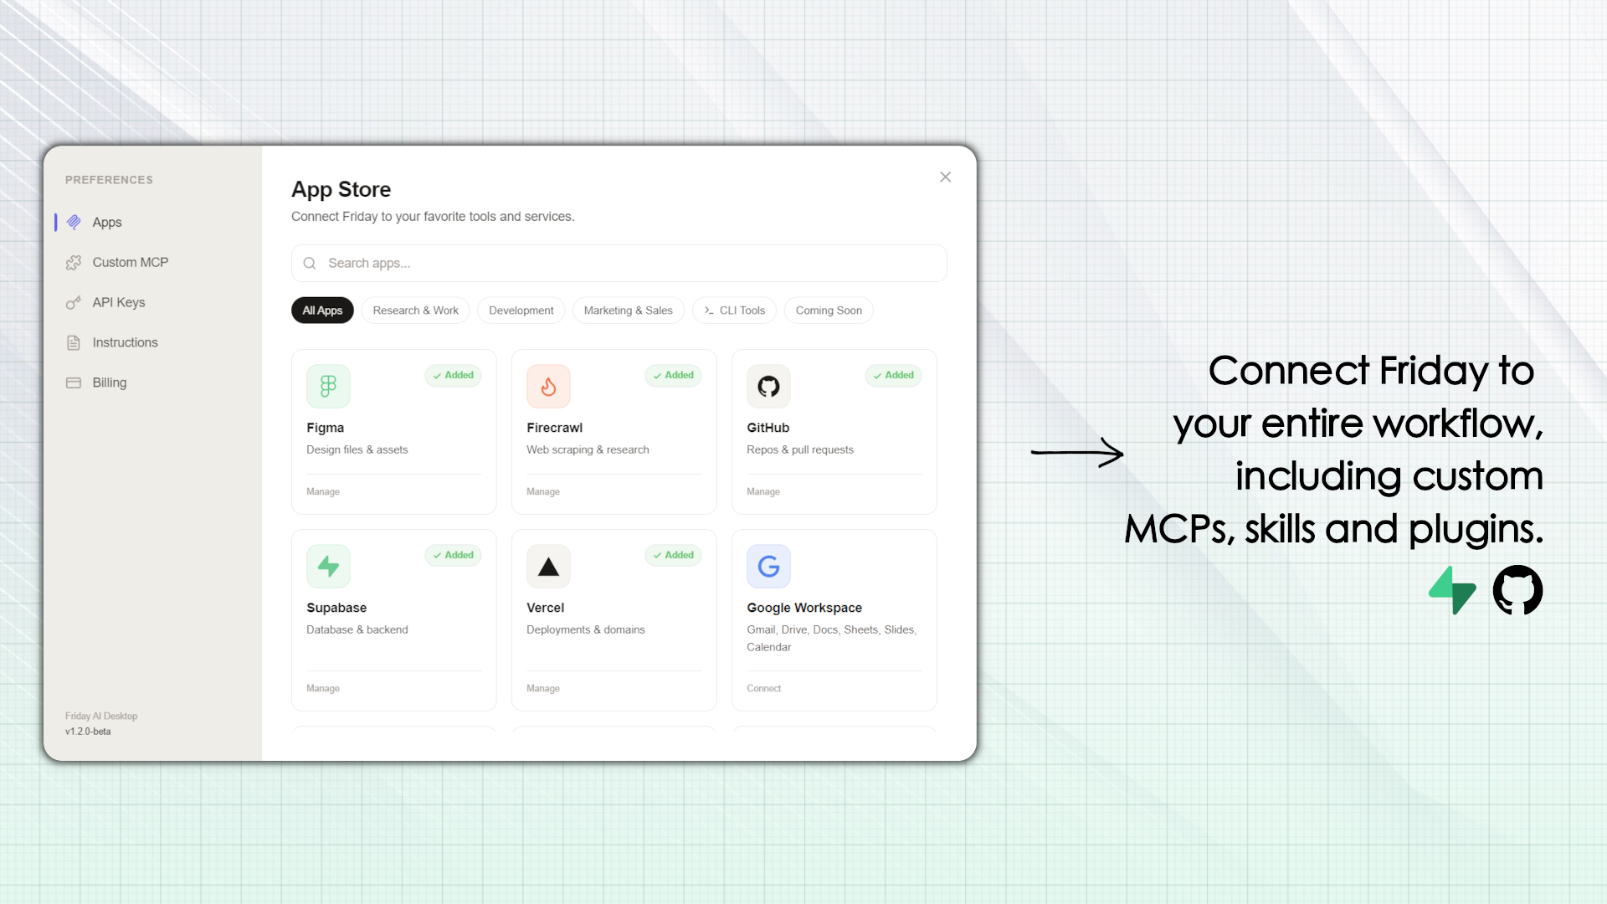Click the Custom MCP puzzle icon
Viewport: 1607px width, 904px height.
pos(74,263)
